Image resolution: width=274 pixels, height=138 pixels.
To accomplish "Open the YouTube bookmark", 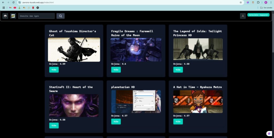I will [15, 8].
